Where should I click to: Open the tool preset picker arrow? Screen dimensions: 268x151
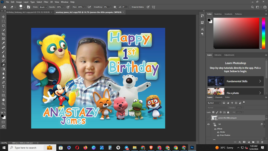pyautogui.click(x=15, y=7)
